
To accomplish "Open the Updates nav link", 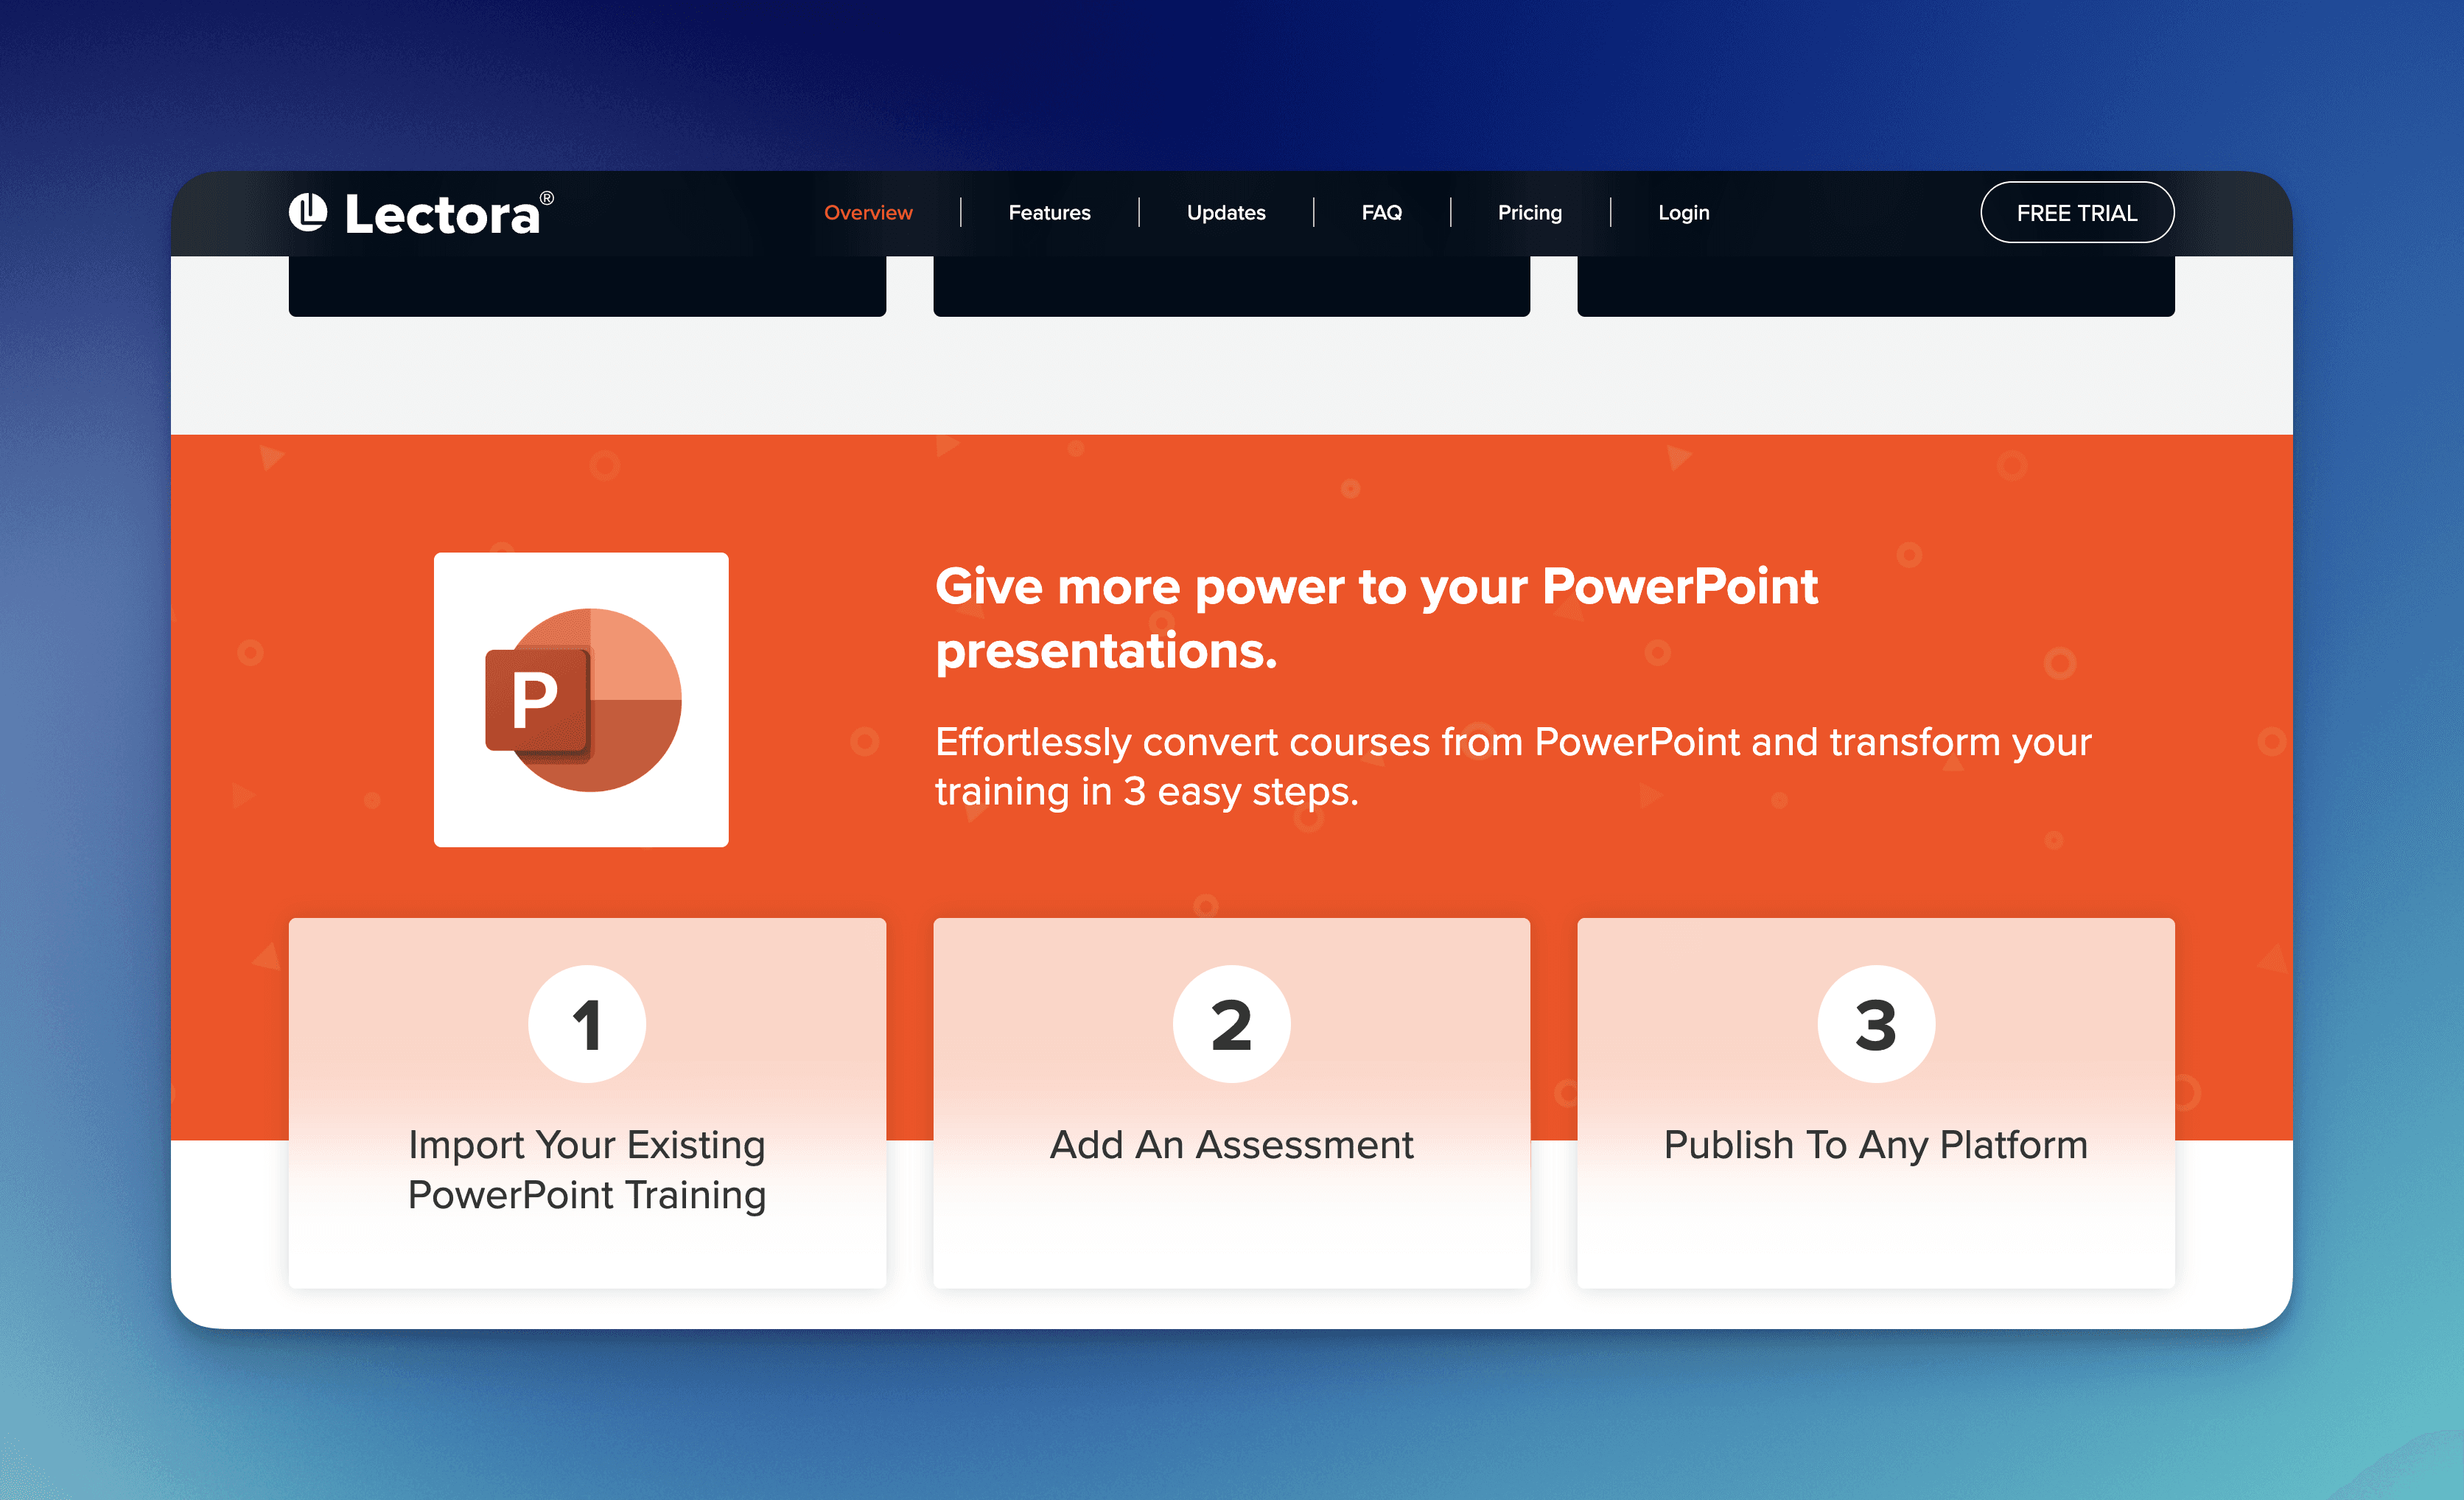I will click(x=1226, y=213).
